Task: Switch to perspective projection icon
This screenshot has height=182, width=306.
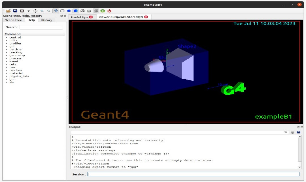Action: pyautogui.click(x=89, y=11)
